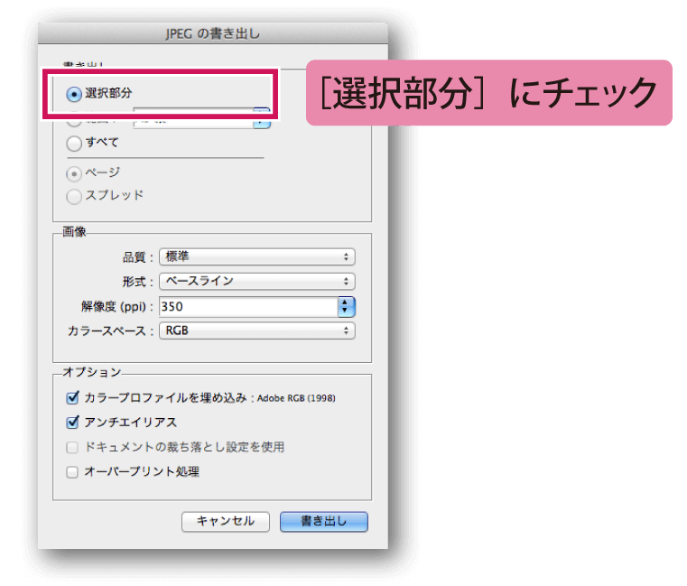687x586 pixels.
Task: Disable the アンチエイリアス checkbox
Action: pyautogui.click(x=73, y=422)
